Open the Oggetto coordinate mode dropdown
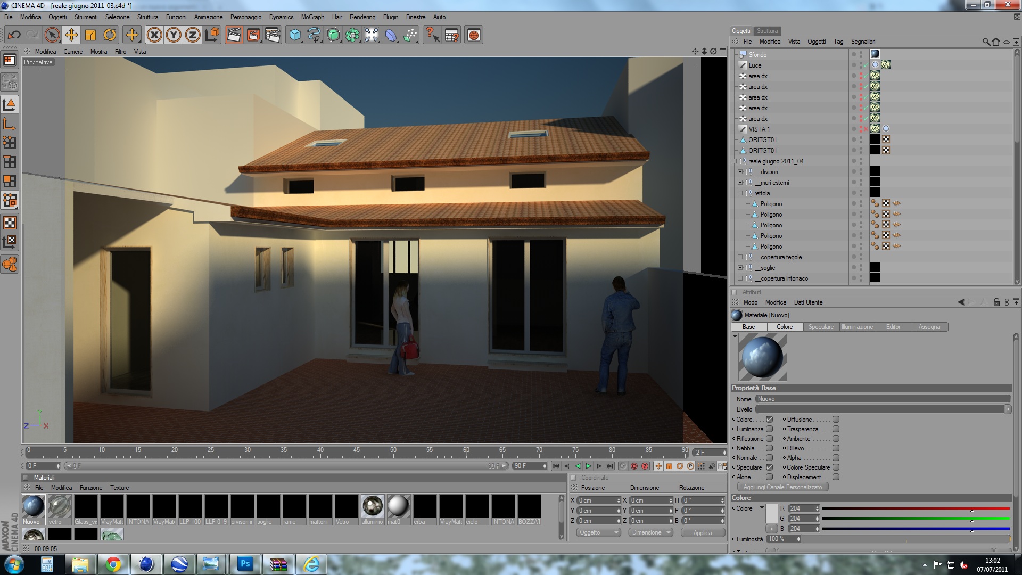The width and height of the screenshot is (1022, 575). pos(598,532)
